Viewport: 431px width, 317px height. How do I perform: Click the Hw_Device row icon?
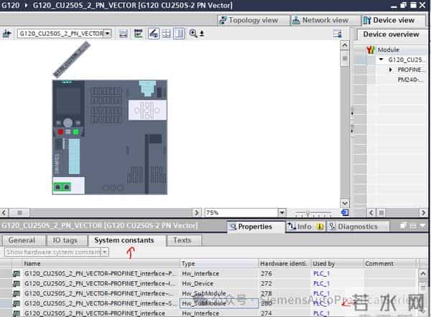tap(16, 284)
